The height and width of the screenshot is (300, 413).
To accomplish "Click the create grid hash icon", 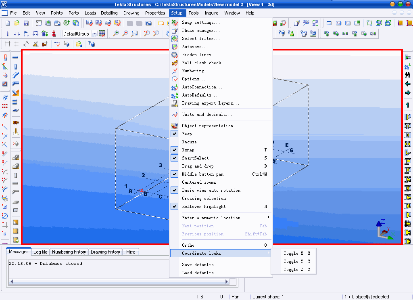I will coord(5,98).
